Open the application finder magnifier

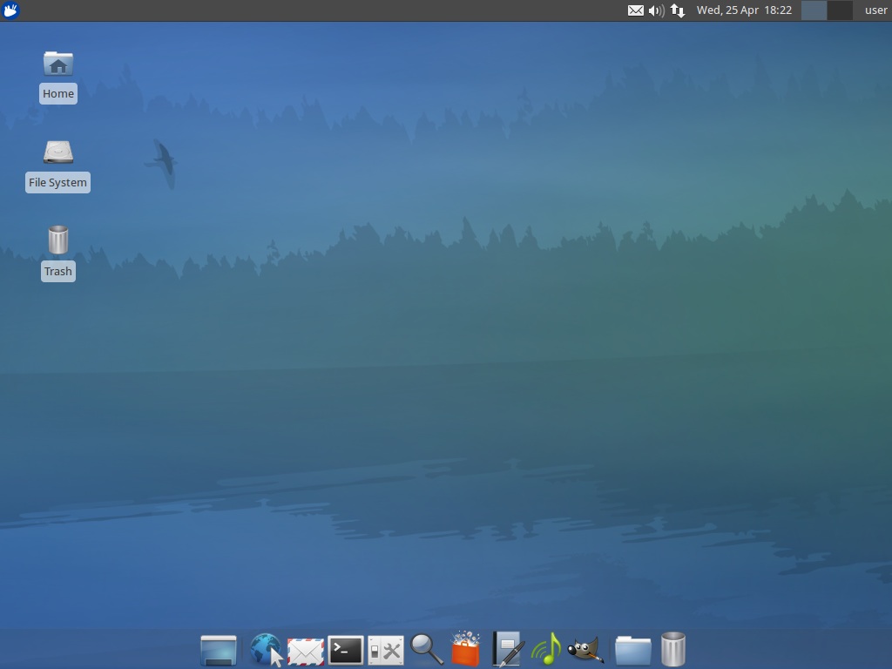point(426,649)
